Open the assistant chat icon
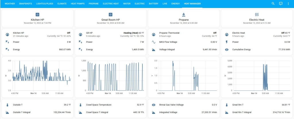Screen dimensions: 294x119 [281, 4]
